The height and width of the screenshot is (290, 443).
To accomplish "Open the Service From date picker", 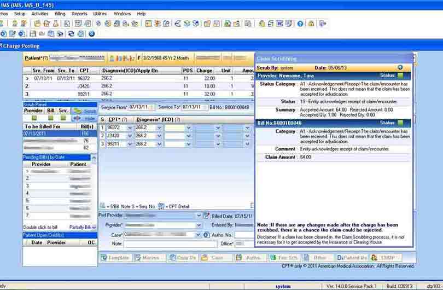I will tap(151, 107).
